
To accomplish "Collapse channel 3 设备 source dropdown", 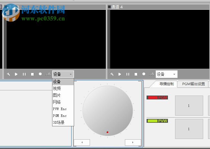I will 63,74.
